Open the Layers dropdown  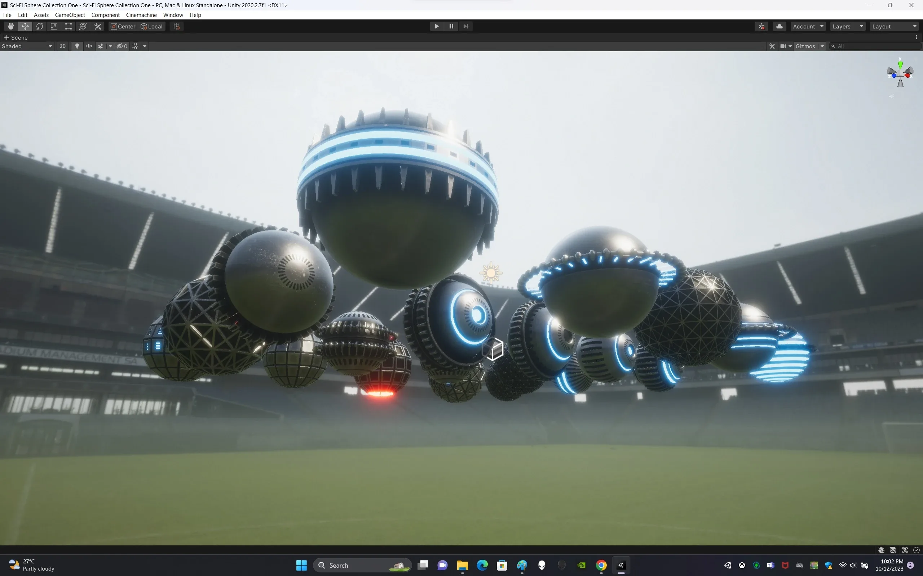click(x=847, y=26)
